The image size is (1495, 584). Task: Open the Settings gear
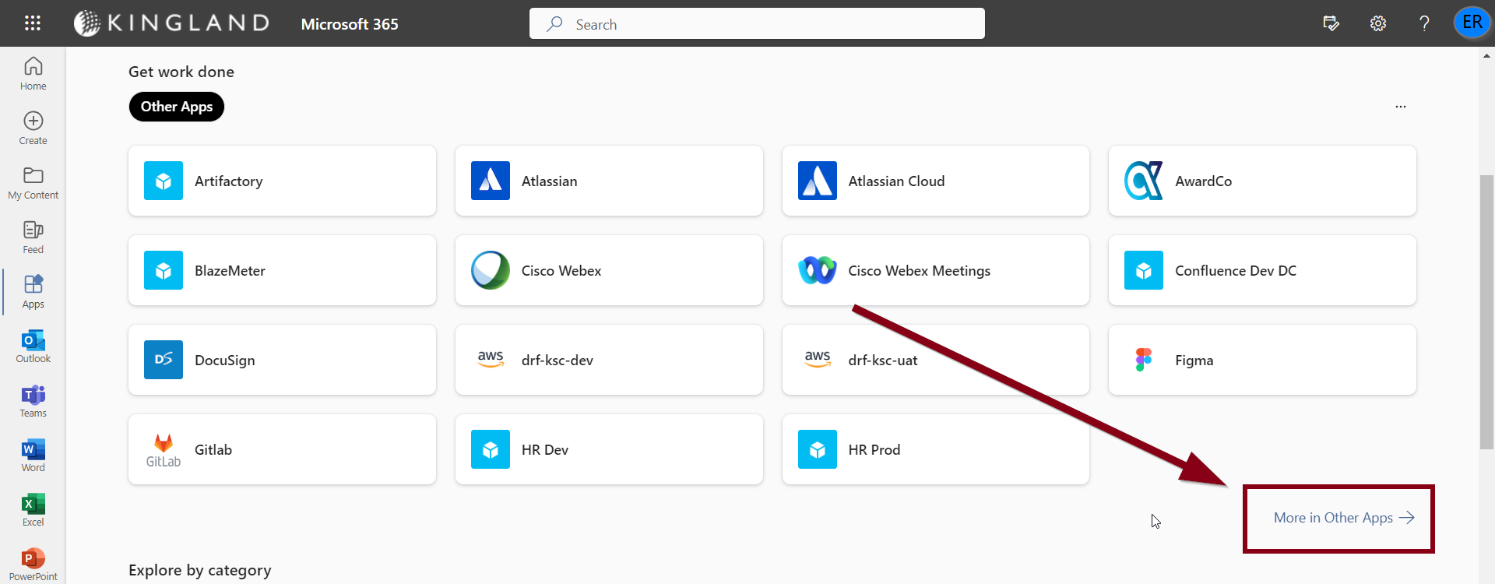[1378, 23]
